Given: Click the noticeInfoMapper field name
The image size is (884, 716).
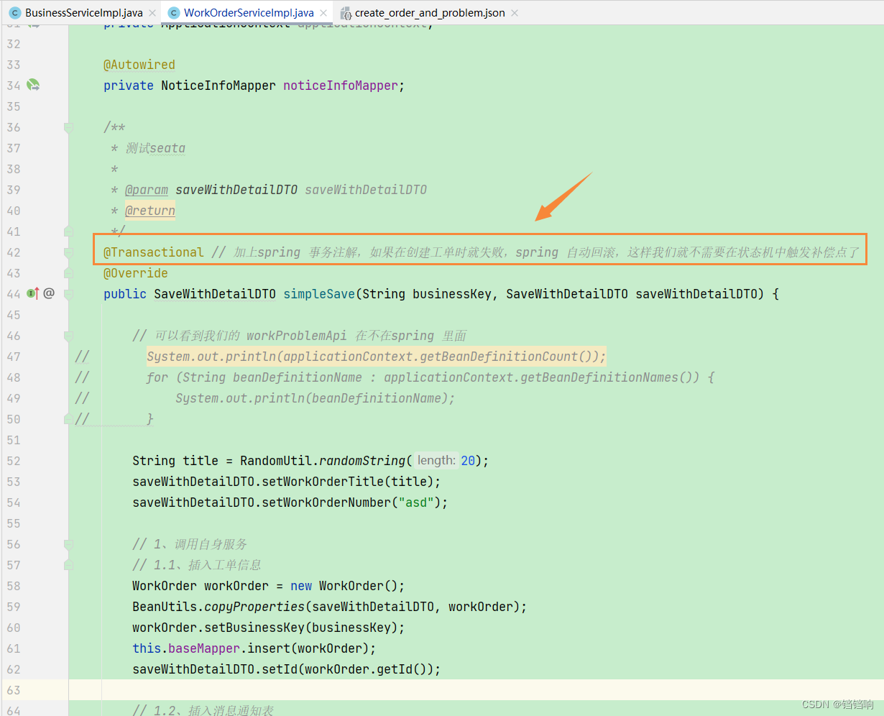Looking at the screenshot, I should pos(341,86).
